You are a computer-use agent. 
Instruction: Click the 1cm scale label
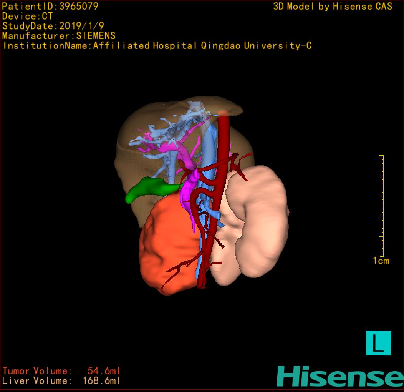coord(381,261)
